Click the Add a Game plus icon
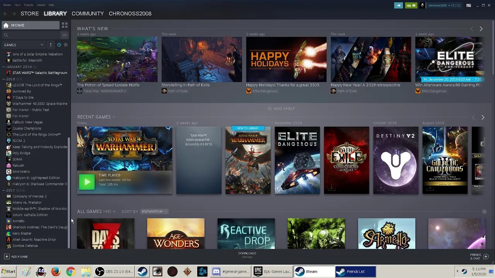 pyautogui.click(x=7, y=256)
